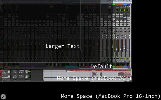Open the input selector on the blue channel
This screenshot has width=161, height=100.
pyautogui.click(x=125, y=22)
